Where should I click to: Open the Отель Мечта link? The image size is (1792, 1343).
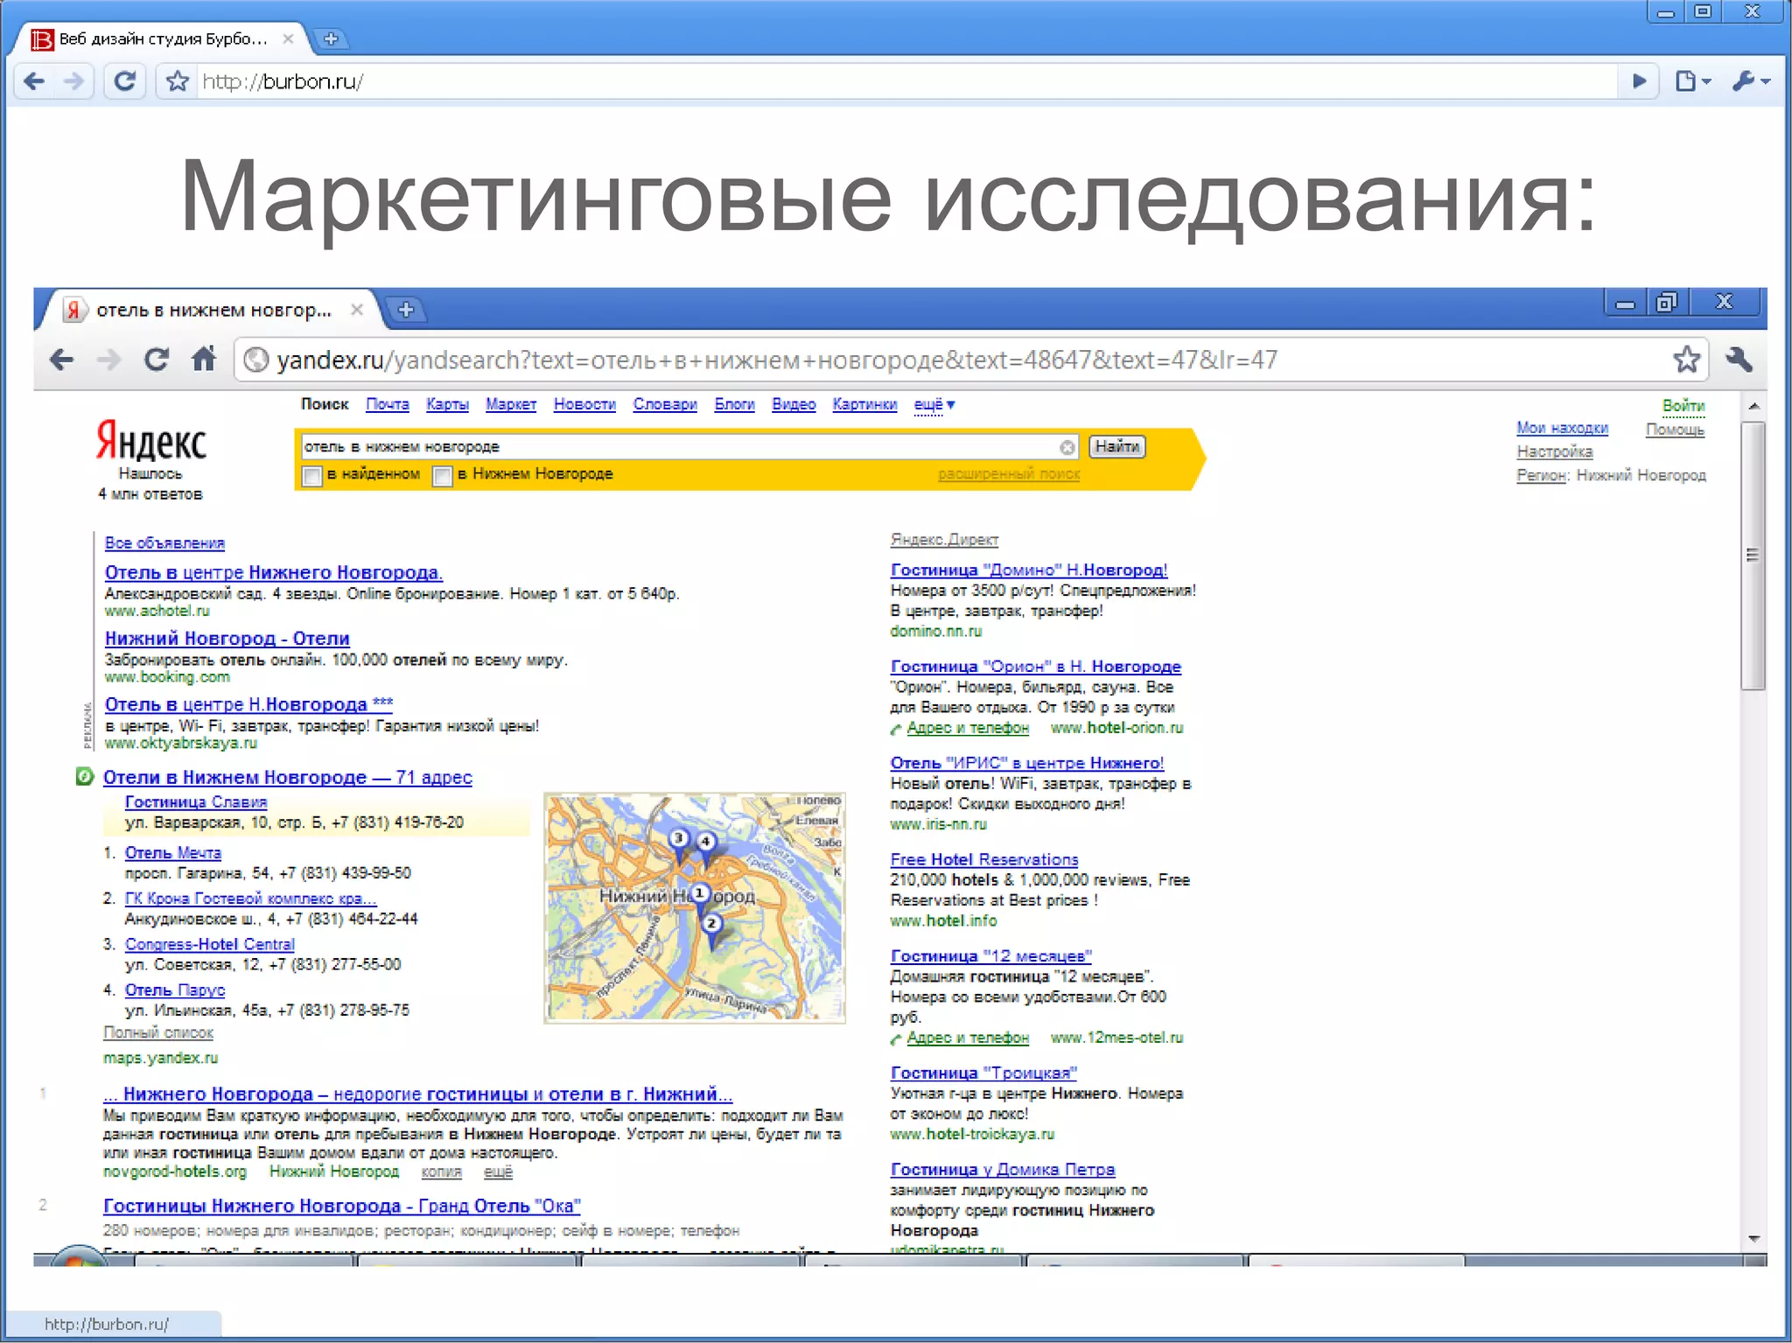coord(172,852)
